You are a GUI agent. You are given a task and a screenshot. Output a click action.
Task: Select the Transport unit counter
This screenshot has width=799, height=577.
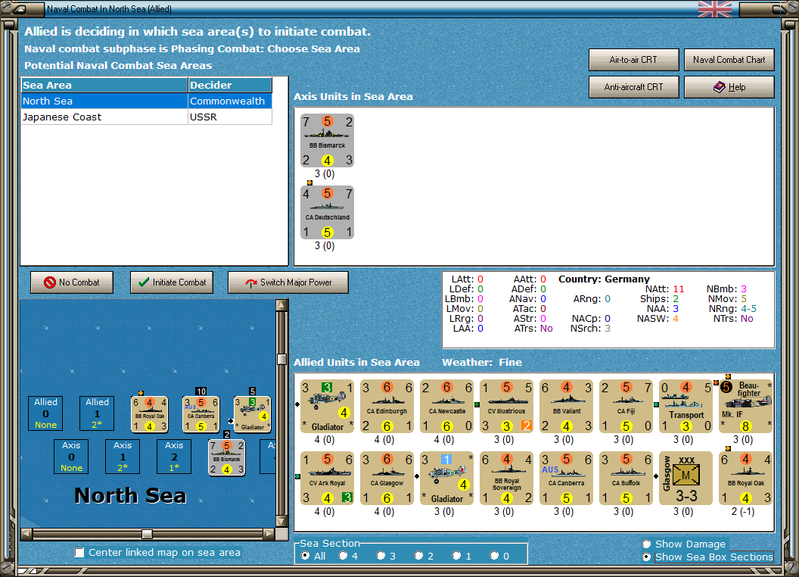686,406
